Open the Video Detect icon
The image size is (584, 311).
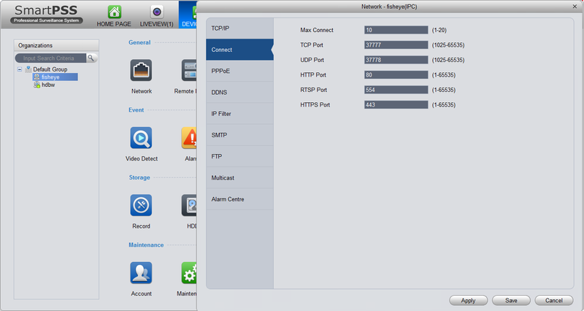tap(141, 138)
